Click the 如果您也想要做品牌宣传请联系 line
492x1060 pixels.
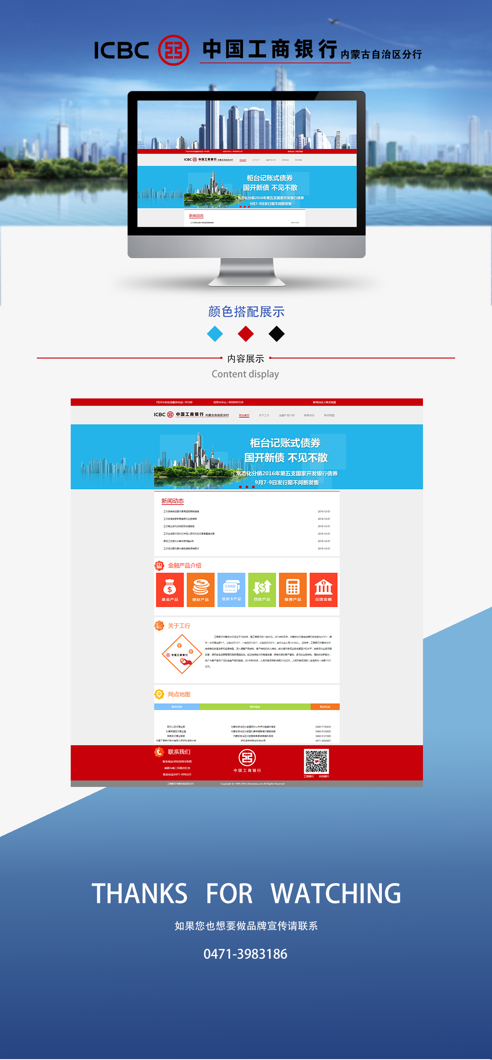pyautogui.click(x=246, y=926)
